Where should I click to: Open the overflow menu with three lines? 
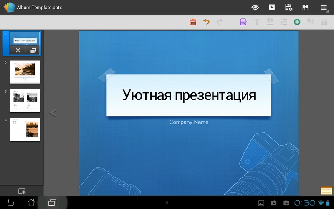coord(324,8)
